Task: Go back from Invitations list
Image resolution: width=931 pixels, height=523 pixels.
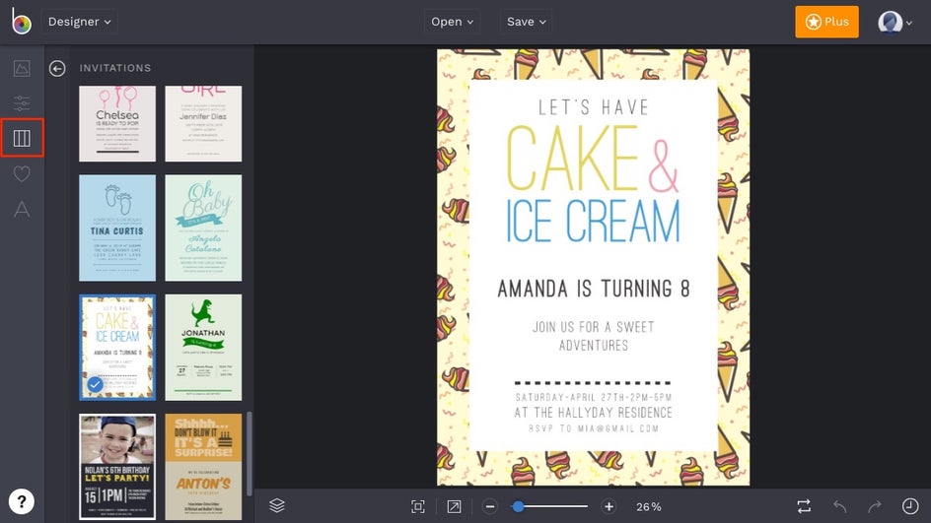Action: [x=57, y=69]
